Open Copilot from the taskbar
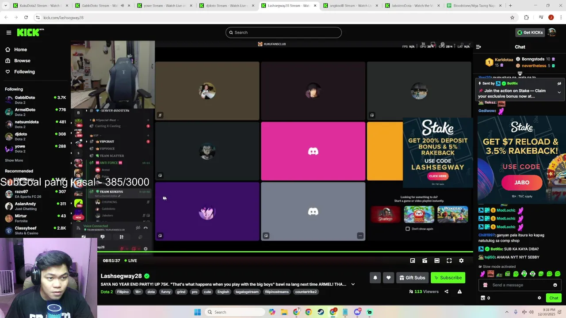The height and width of the screenshot is (318, 566). point(272,312)
